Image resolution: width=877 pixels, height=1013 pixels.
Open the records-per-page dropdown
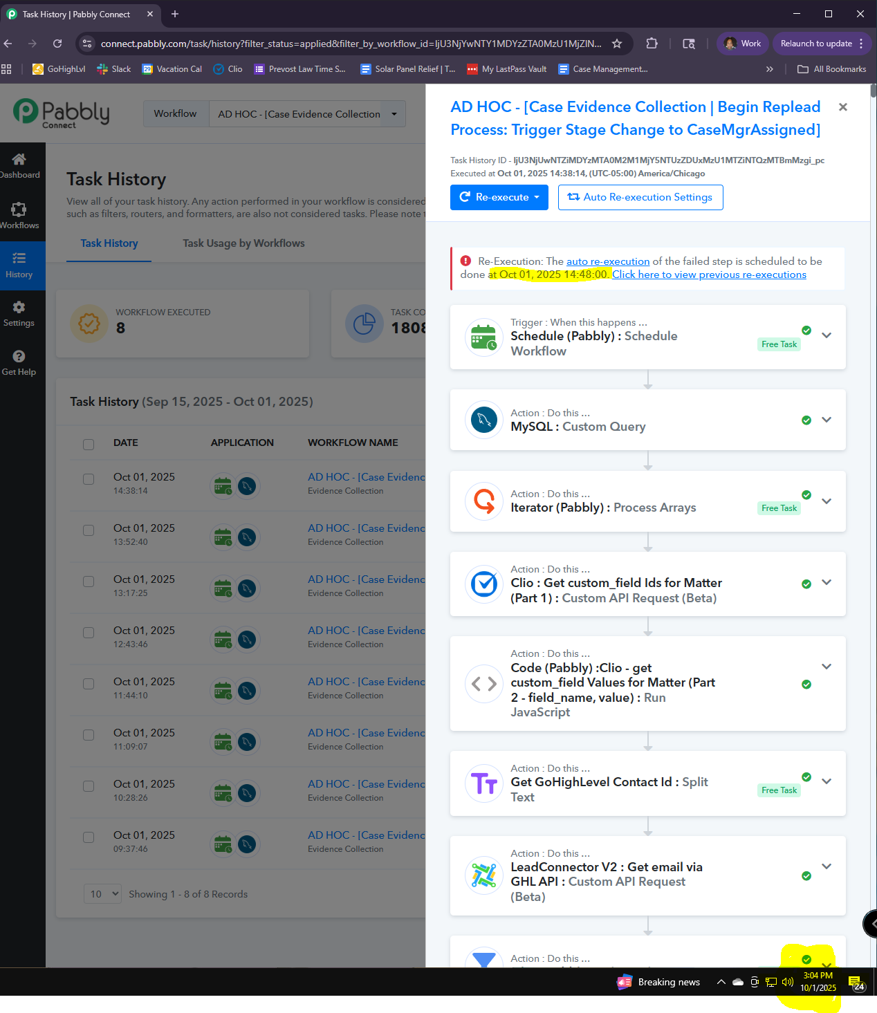102,894
